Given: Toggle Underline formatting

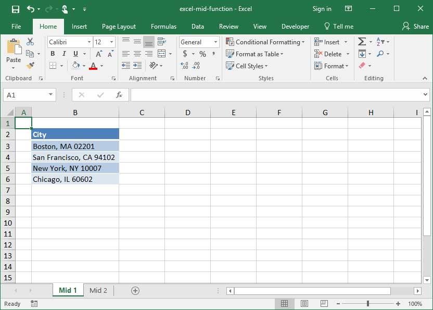Looking at the screenshot, I should click(75, 54).
